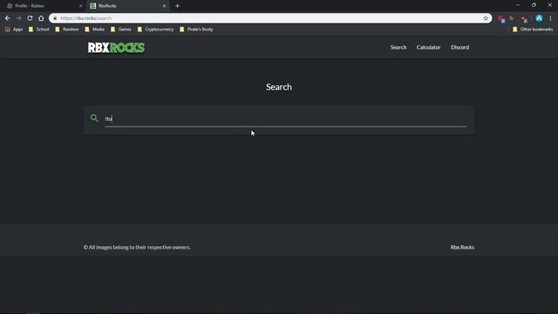Click the RBXROCKS logo
The height and width of the screenshot is (314, 558).
(116, 47)
